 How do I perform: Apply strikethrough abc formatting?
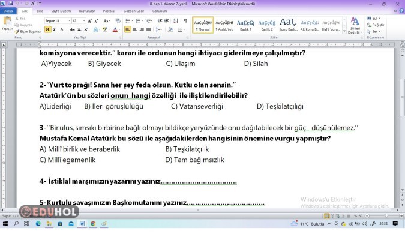73,29
